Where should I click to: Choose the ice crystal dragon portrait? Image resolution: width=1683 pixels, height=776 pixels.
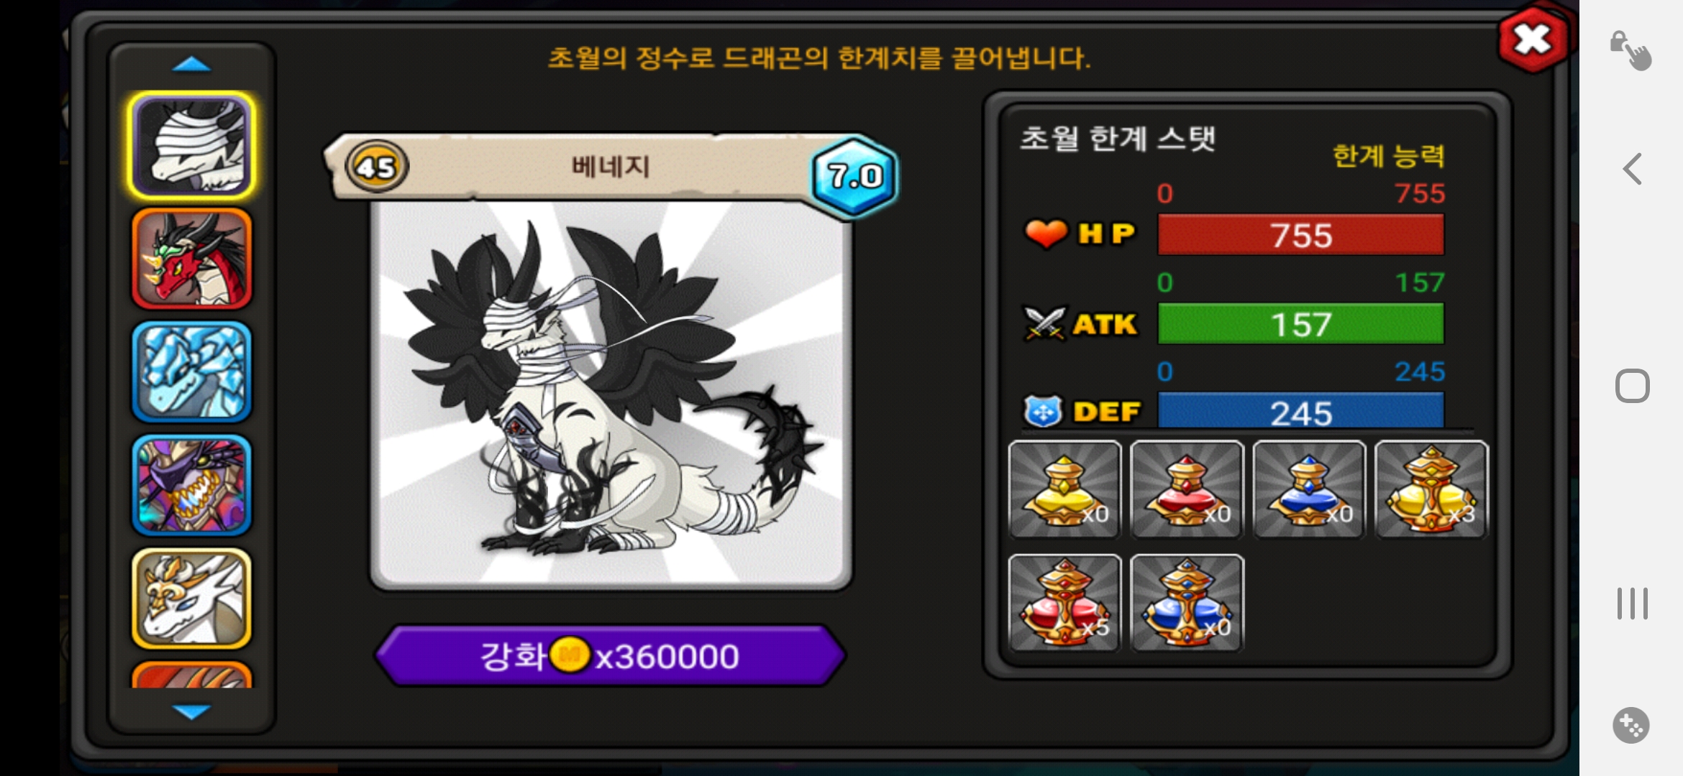191,371
